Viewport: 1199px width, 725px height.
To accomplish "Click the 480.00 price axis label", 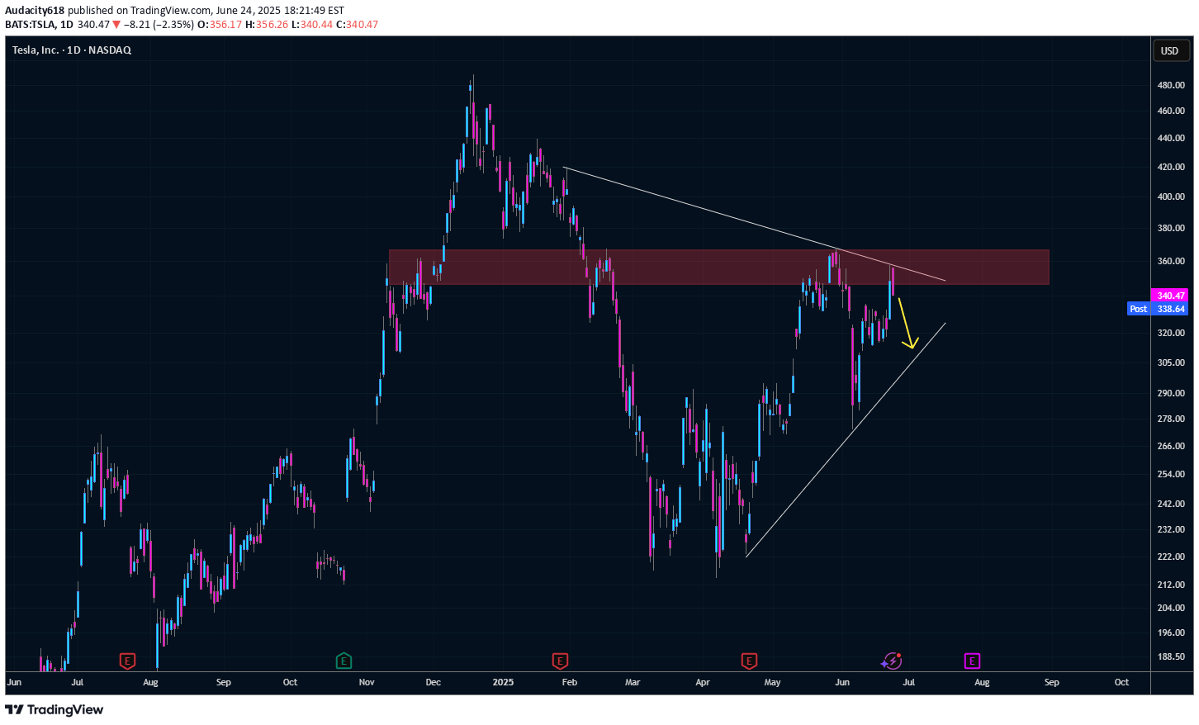I will 1171,85.
